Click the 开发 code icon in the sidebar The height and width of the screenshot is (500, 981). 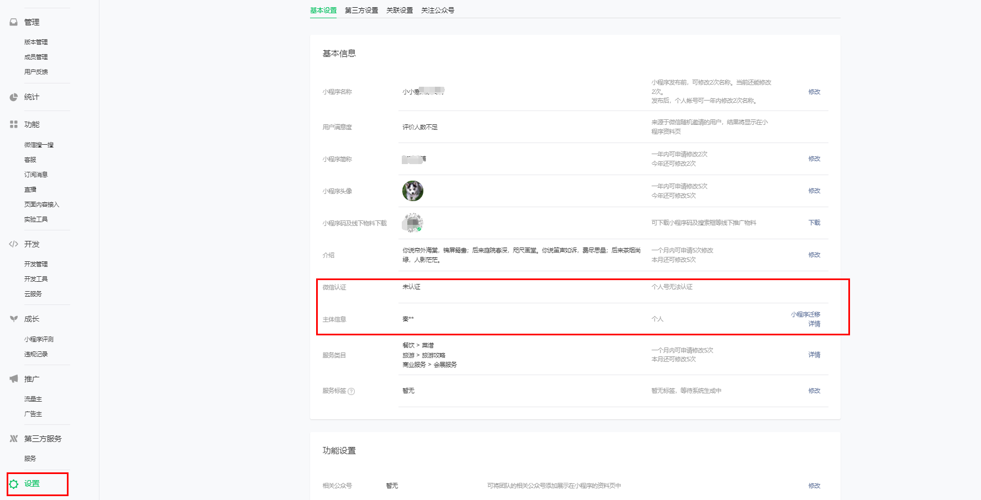tap(13, 244)
